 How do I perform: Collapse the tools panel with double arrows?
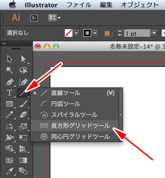point(4,44)
